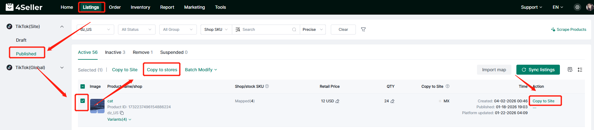Open the column settings icon beside Sync listings
Screen dimensions: 594x130
[x=570, y=70]
